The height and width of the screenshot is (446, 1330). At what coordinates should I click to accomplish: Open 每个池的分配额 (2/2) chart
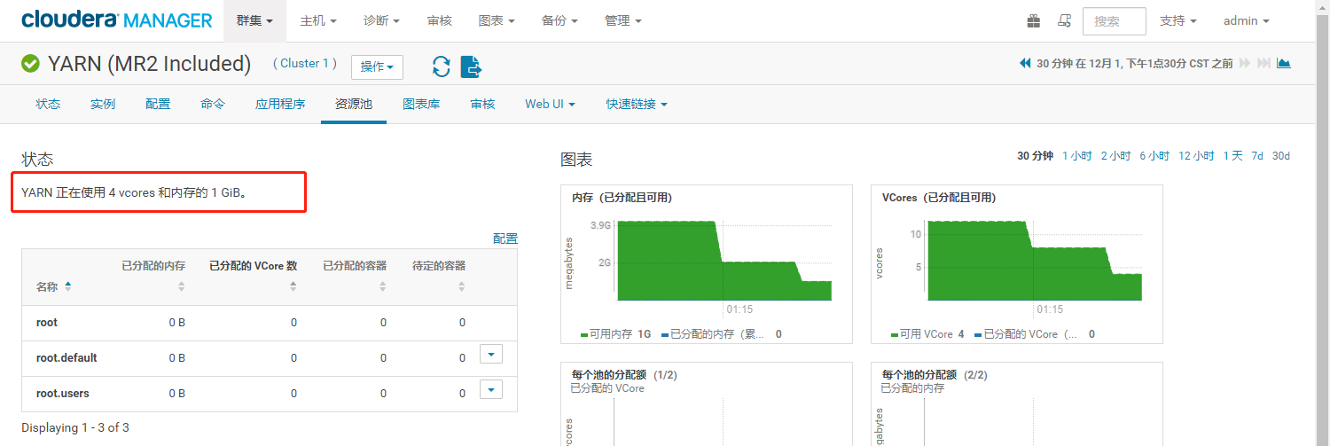point(1017,403)
